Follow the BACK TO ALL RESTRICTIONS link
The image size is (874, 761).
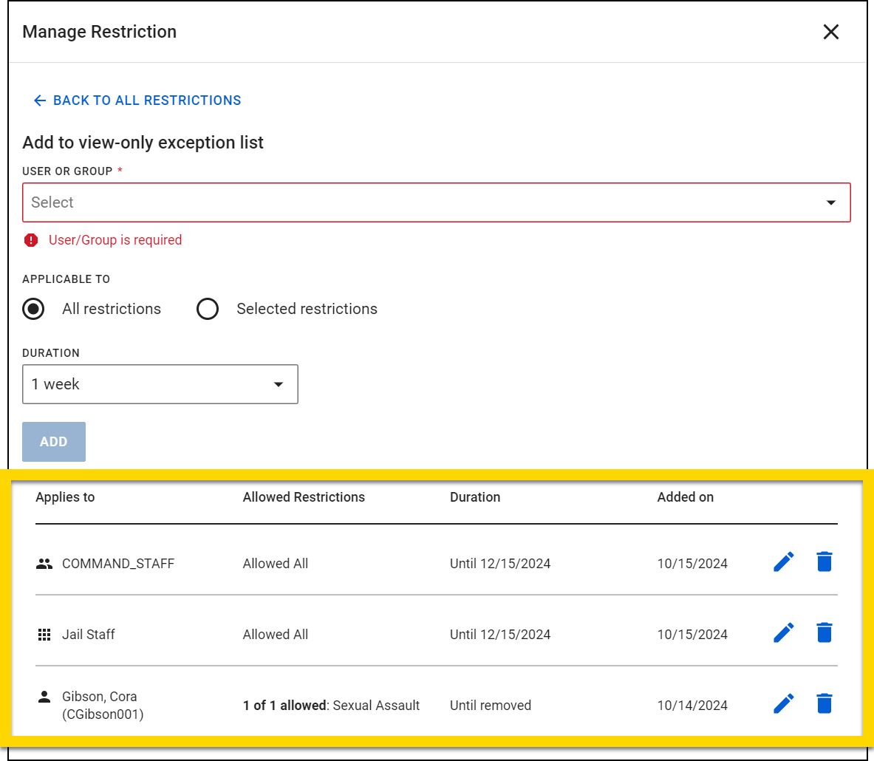tap(136, 100)
